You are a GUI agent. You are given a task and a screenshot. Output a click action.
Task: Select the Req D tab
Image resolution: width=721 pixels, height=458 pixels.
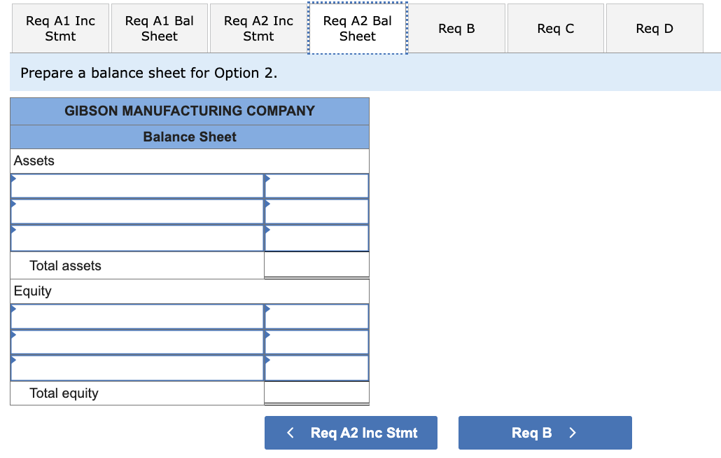pyautogui.click(x=654, y=27)
